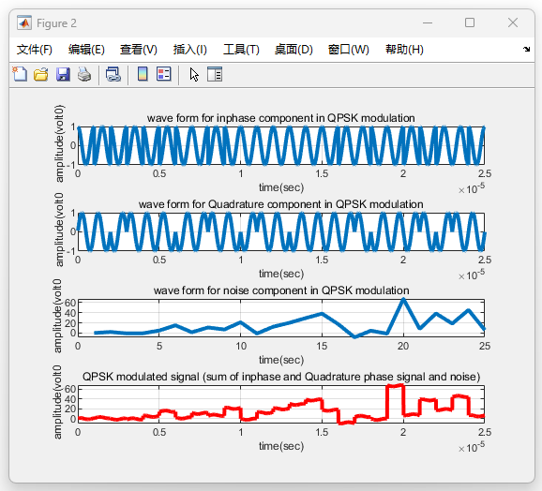This screenshot has width=542, height=491.
Task: Open the 插入(I) menu
Action: click(x=189, y=50)
